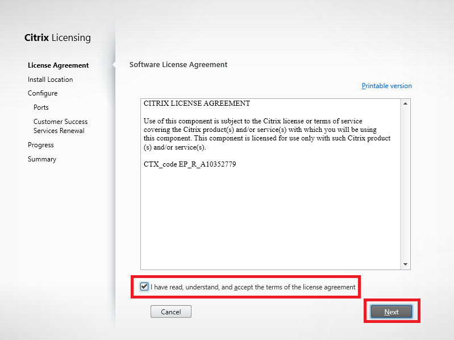Open the Printable version link
This screenshot has width=454, height=340.
(386, 86)
